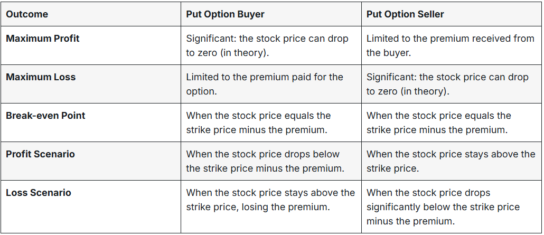The width and height of the screenshot is (544, 235).
Task: Select the Put Option Seller column header
Action: (405, 14)
